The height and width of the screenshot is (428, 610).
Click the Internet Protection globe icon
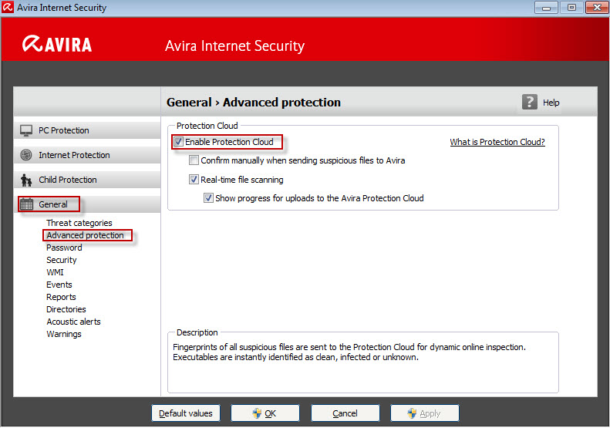coord(26,155)
